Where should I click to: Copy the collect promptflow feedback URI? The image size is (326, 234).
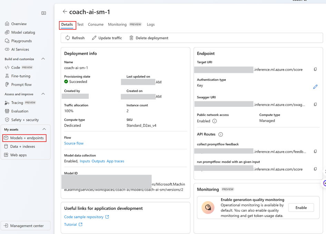(x=315, y=151)
